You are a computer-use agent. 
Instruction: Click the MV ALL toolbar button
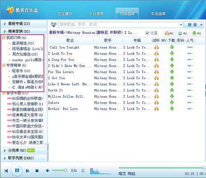(x=183, y=33)
